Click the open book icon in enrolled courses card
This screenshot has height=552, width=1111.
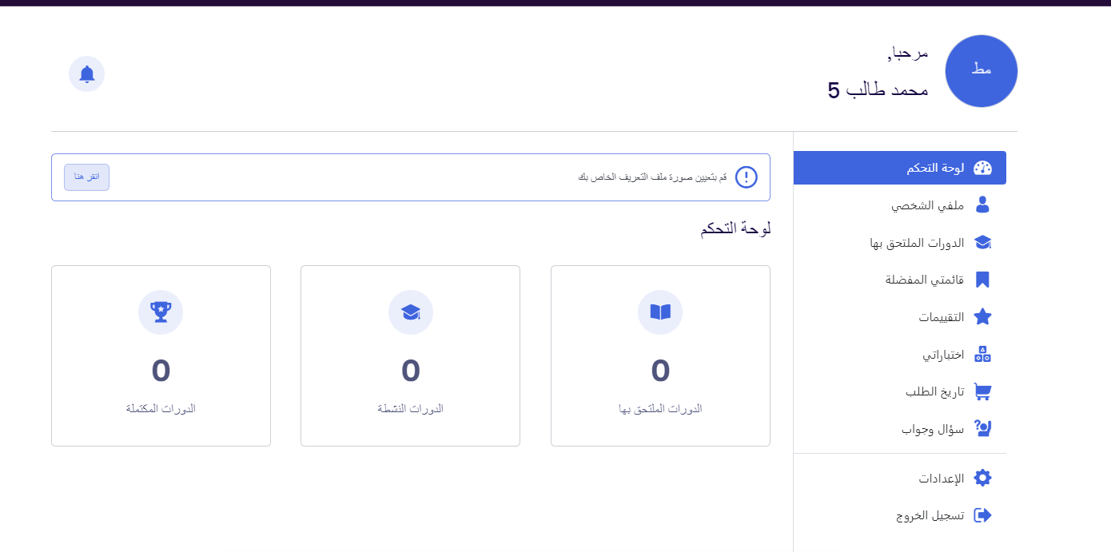[660, 312]
